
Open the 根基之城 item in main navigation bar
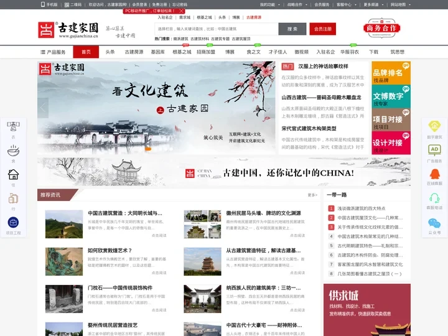[x=182, y=52]
